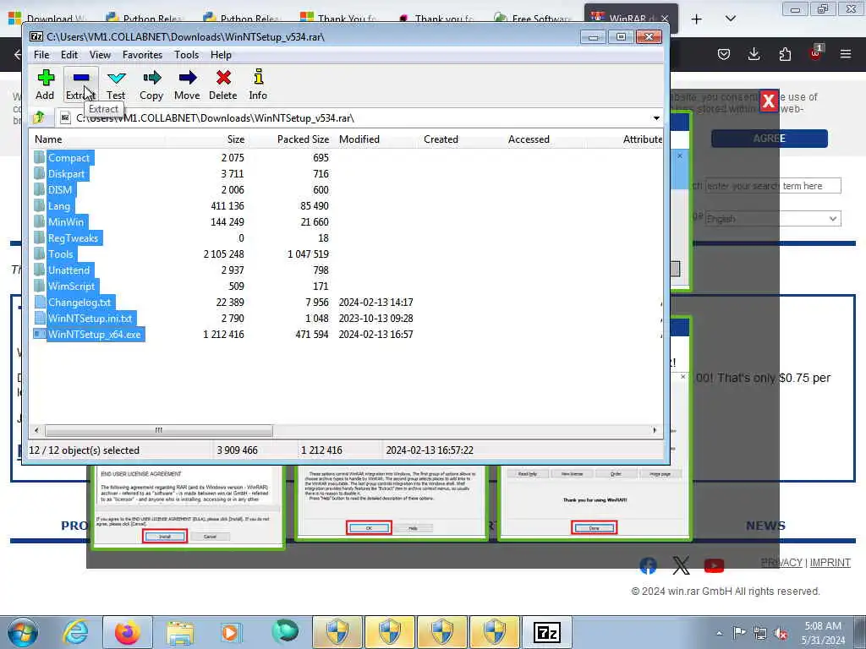Click the archive path address field

[x=354, y=118]
